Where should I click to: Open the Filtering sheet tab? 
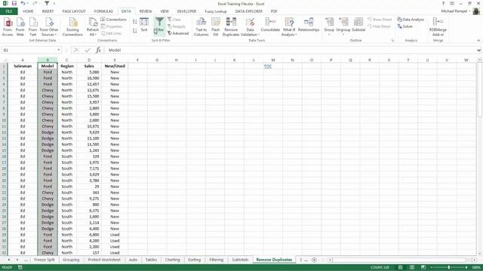(217, 260)
